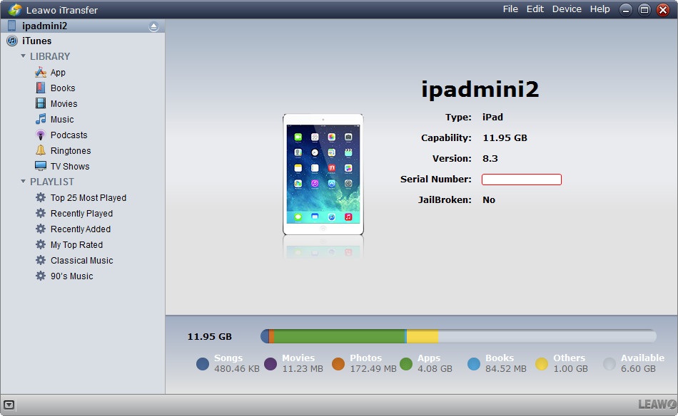The width and height of the screenshot is (678, 416).
Task: Open Music library note icon
Action: coord(41,120)
